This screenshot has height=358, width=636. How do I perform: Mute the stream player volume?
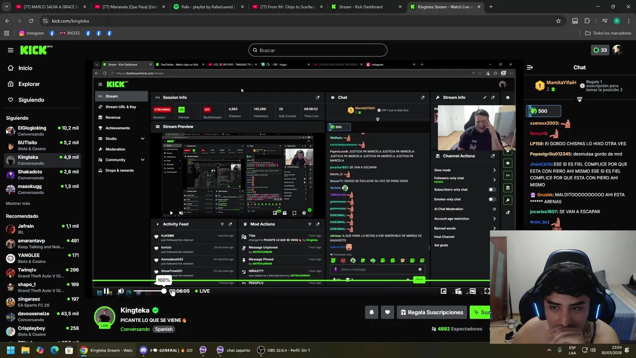121,291
